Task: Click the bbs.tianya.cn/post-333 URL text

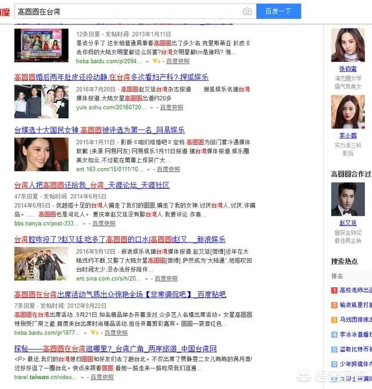Action: click(46, 223)
